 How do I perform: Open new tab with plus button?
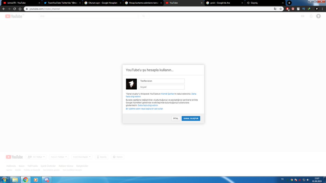(289, 3)
